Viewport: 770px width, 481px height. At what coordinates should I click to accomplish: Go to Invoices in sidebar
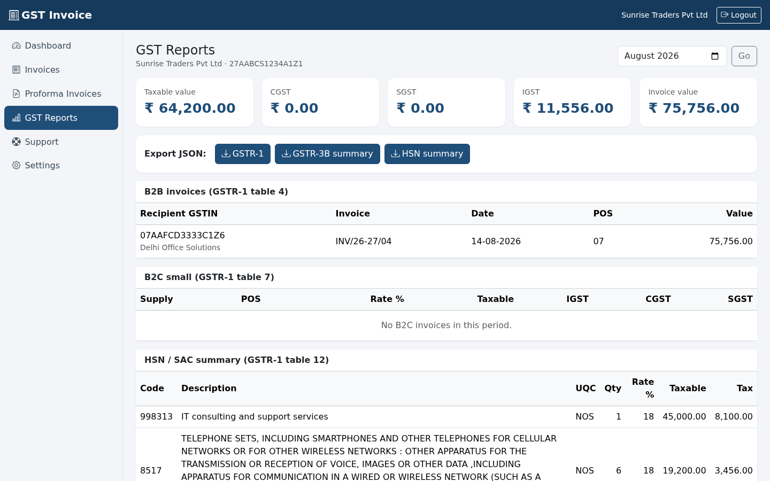[61, 69]
